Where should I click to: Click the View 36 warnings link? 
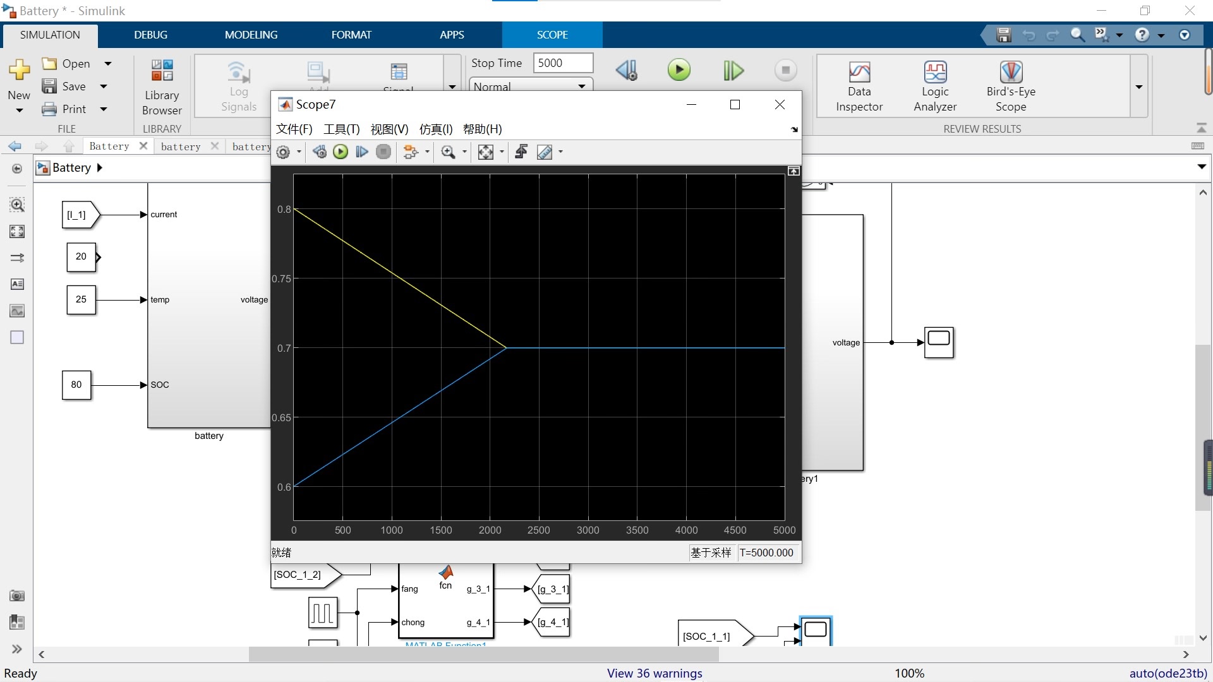coord(655,673)
